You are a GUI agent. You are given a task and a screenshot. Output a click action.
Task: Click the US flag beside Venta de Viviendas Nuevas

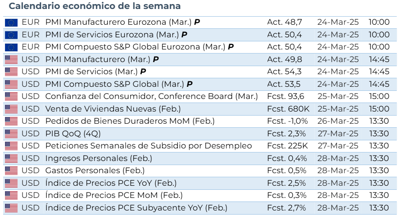click(11, 109)
